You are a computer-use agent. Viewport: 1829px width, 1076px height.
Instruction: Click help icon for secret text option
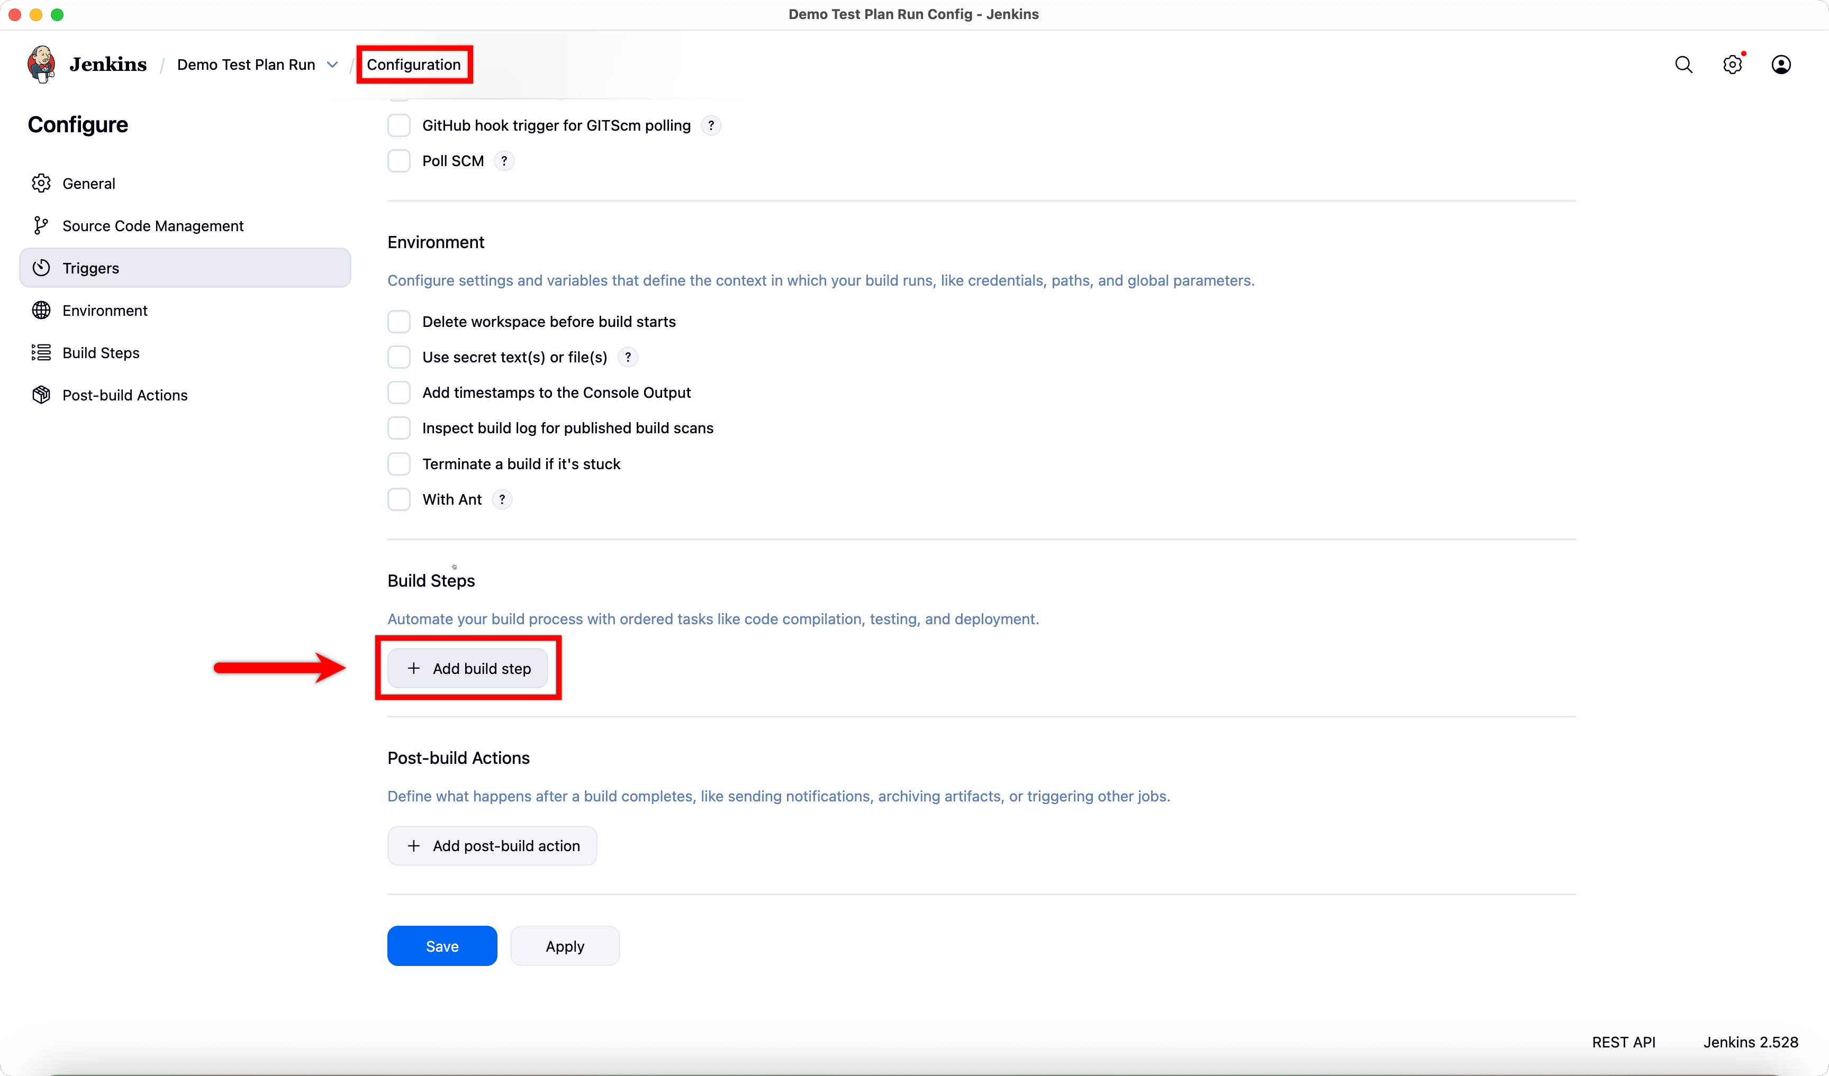628,357
